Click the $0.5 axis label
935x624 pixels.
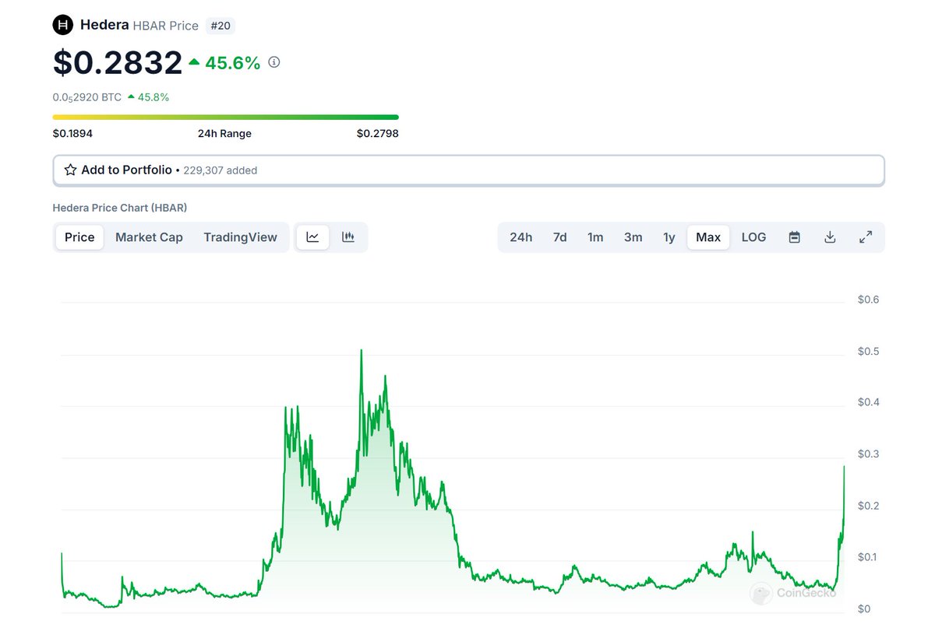coord(868,351)
